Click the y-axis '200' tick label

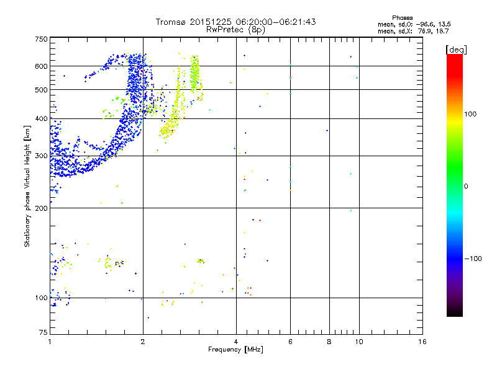[x=41, y=208]
